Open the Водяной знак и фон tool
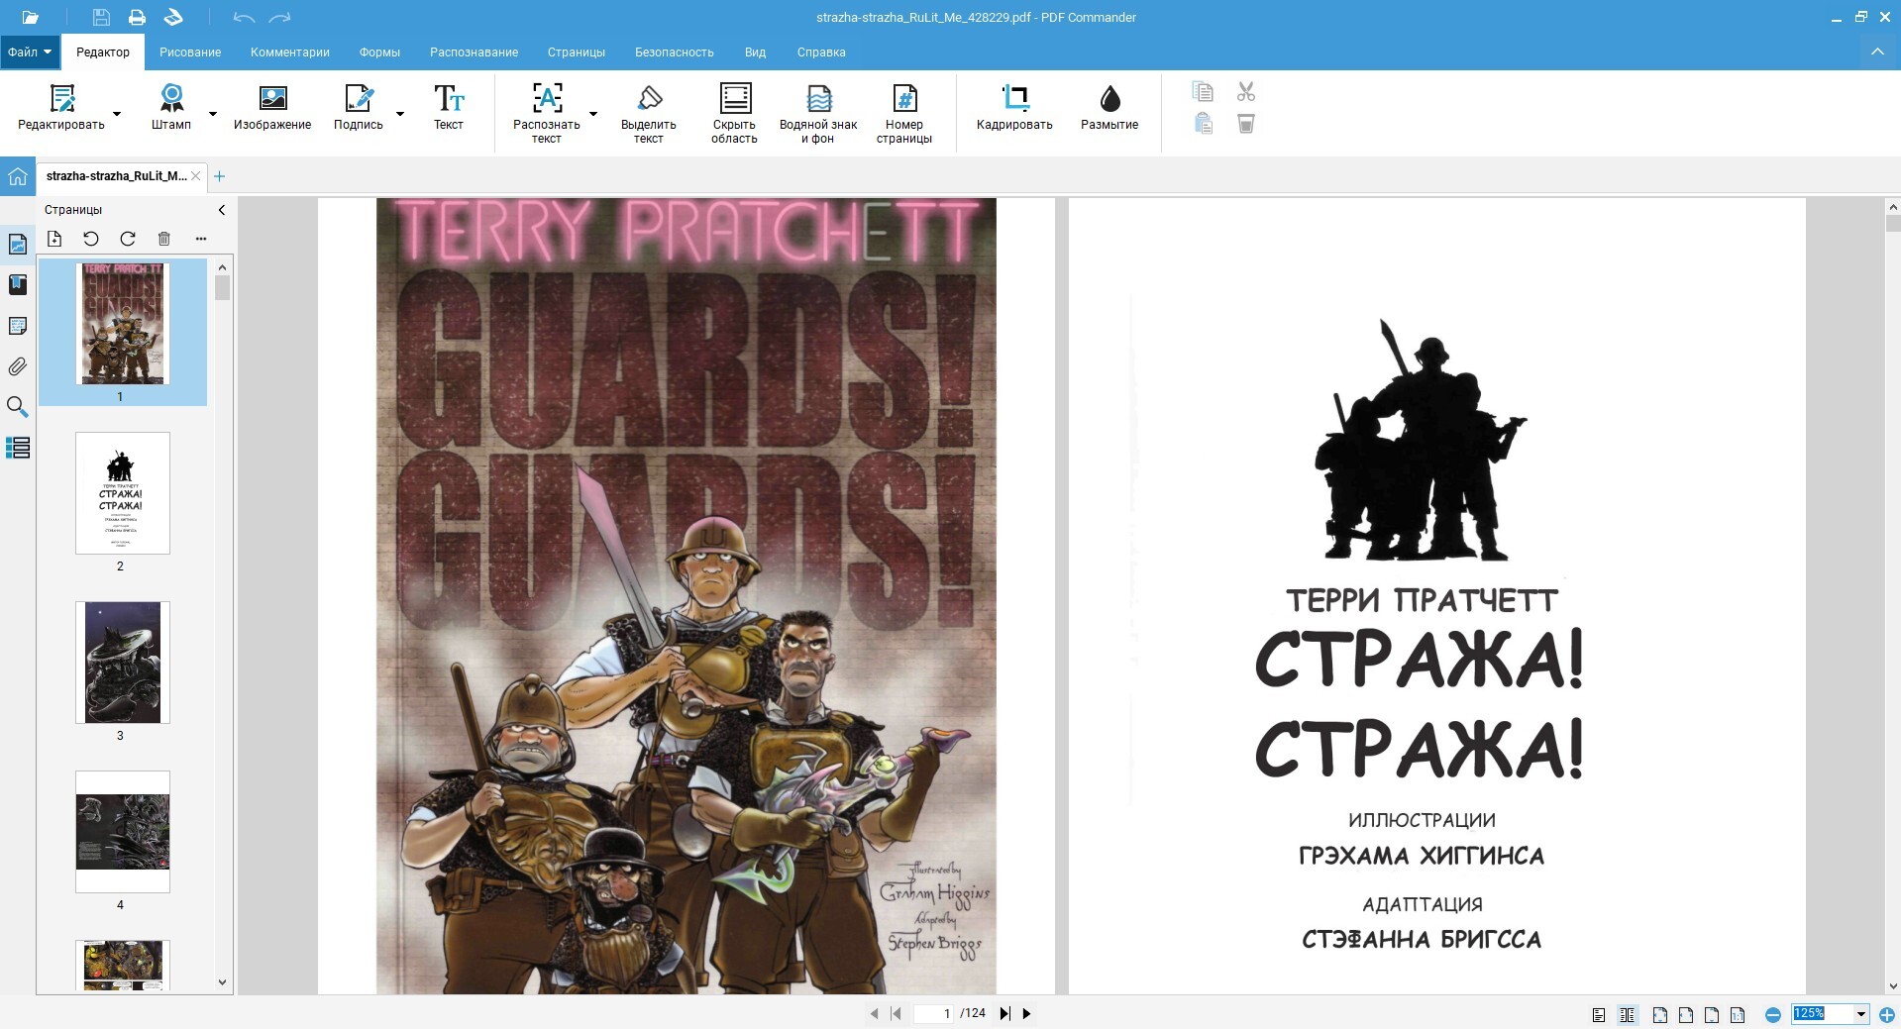 click(817, 114)
